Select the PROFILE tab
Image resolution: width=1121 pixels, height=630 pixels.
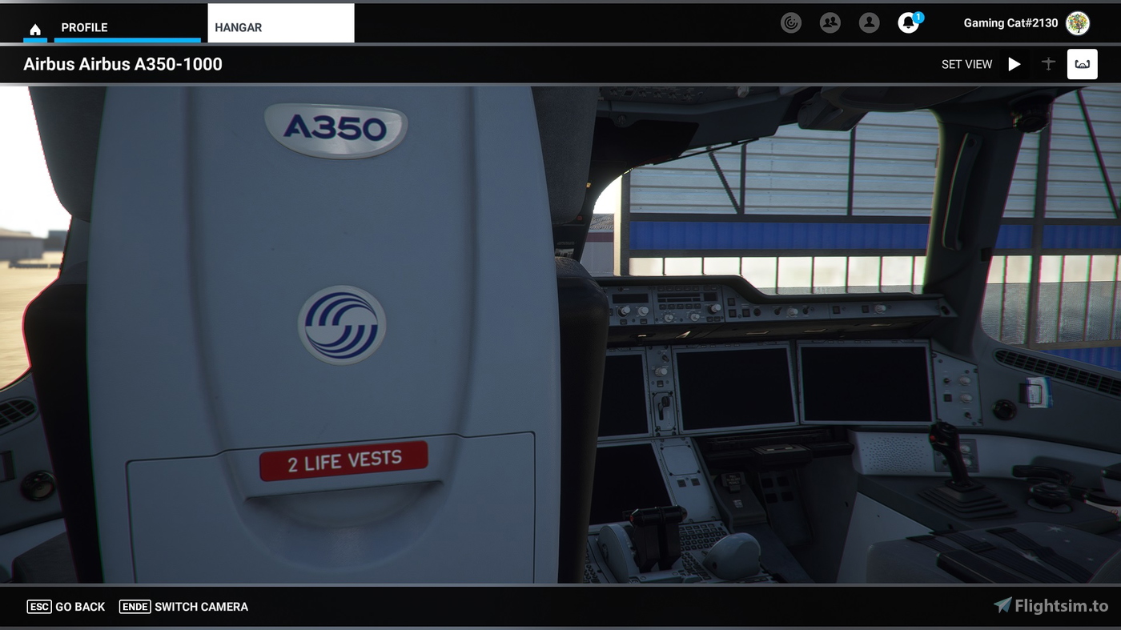(84, 26)
